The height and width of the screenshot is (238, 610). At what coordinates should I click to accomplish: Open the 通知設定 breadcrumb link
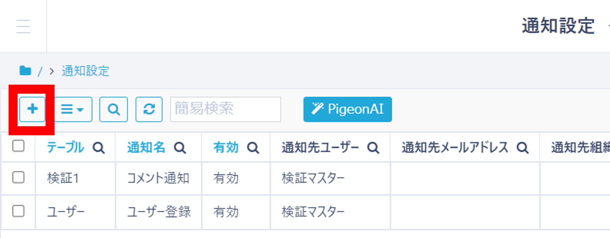85,71
